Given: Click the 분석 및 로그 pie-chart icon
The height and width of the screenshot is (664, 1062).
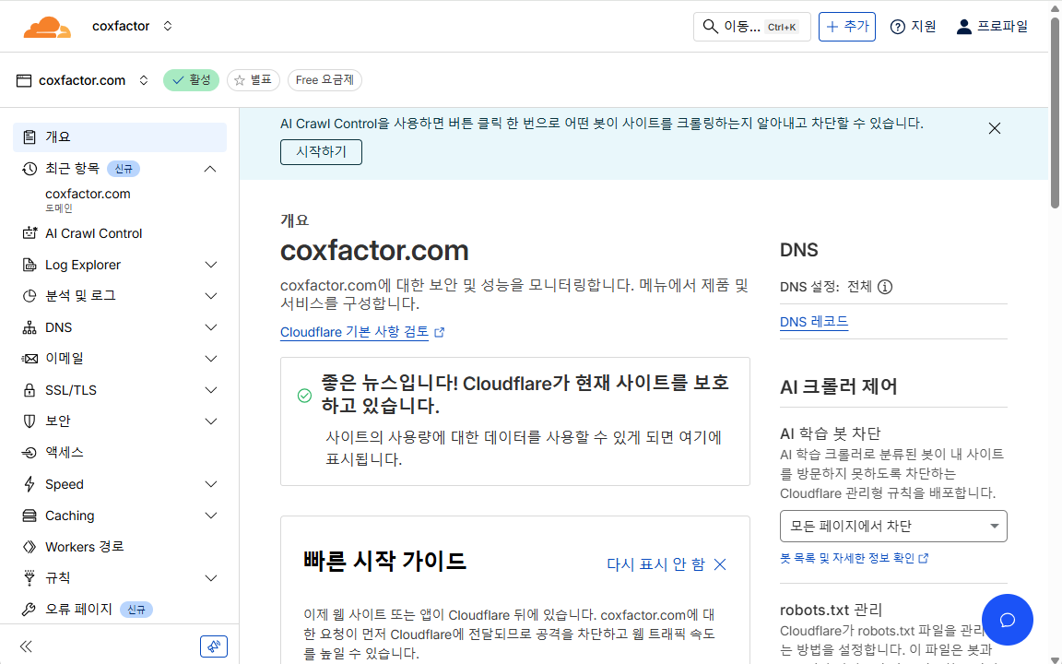Looking at the screenshot, I should 29,296.
